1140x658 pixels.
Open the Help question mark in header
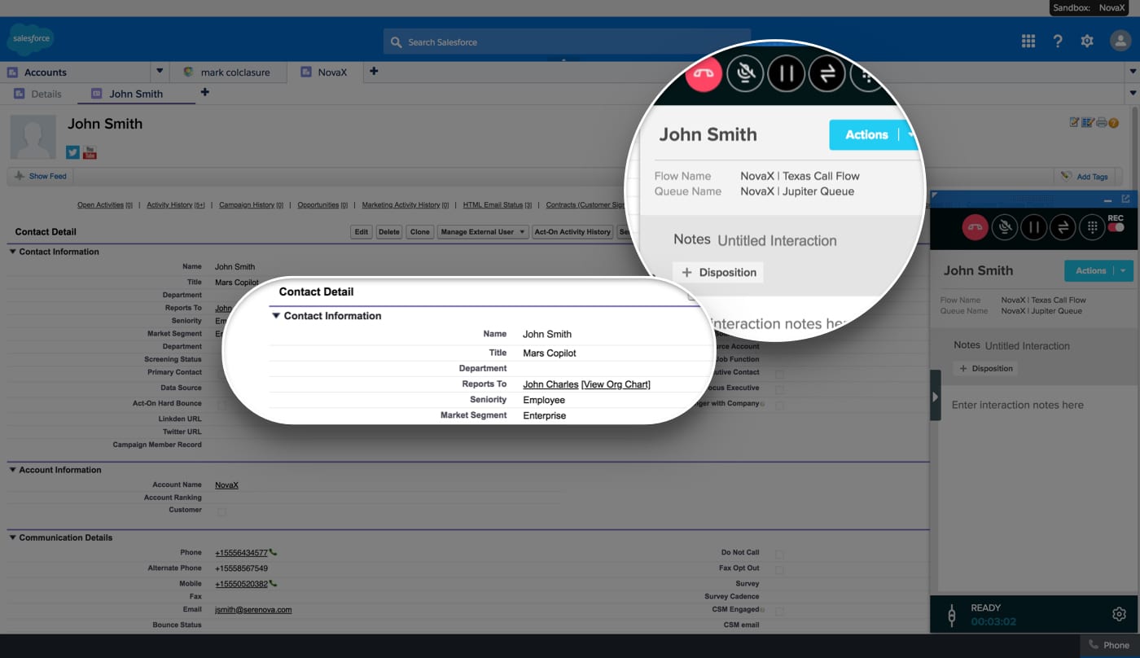point(1058,41)
